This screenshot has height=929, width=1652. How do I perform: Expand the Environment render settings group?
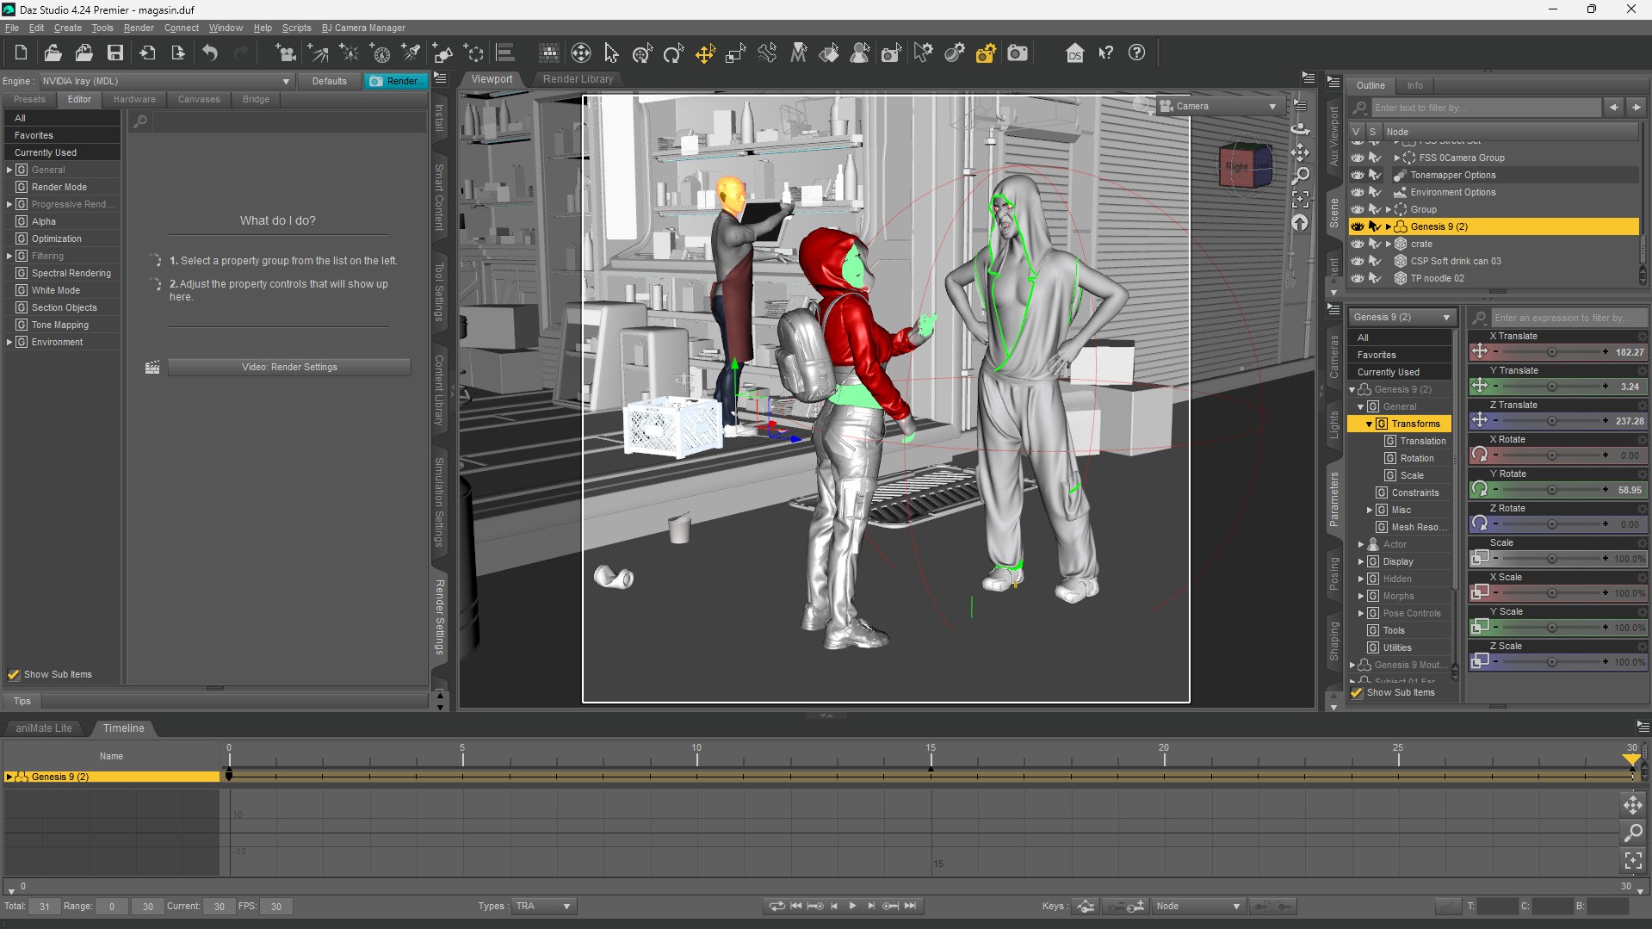[9, 343]
